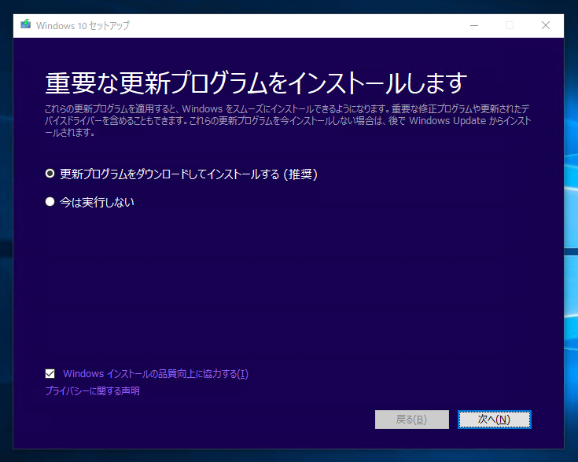Open the プライバシーに関する声明 link
Image resolution: width=578 pixels, height=462 pixels.
92,390
